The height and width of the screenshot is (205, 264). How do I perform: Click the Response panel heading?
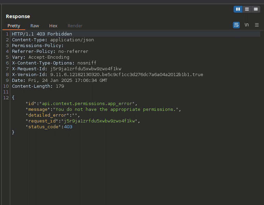(18, 16)
